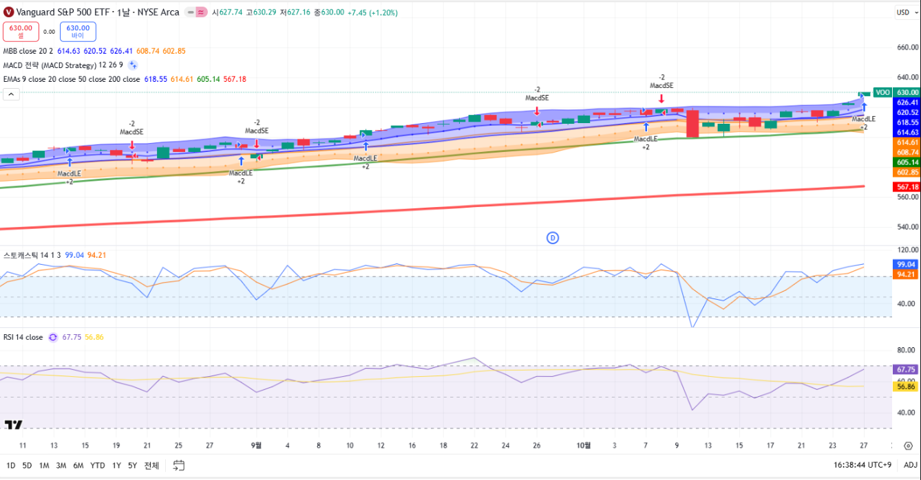The height and width of the screenshot is (480, 921).
Task: Switch to the 5Y time range
Action: (133, 466)
